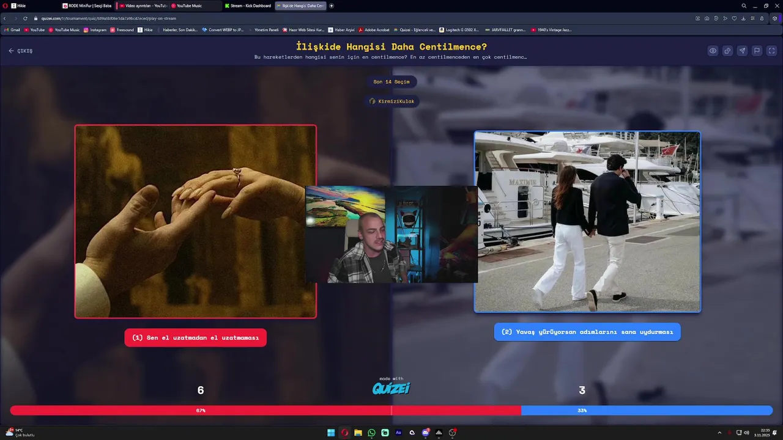Open the Gmail bookmark
The height and width of the screenshot is (440, 783).
point(12,30)
